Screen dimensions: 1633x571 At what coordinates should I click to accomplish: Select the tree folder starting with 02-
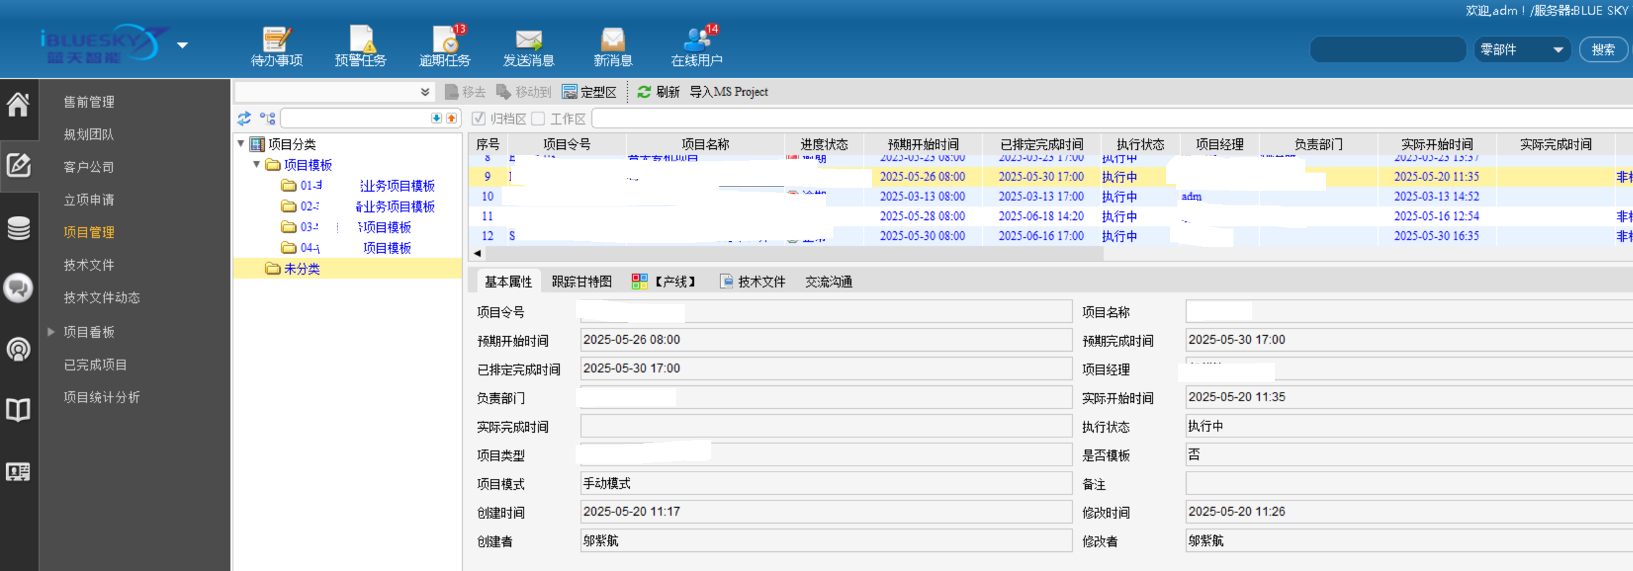pyautogui.click(x=357, y=206)
